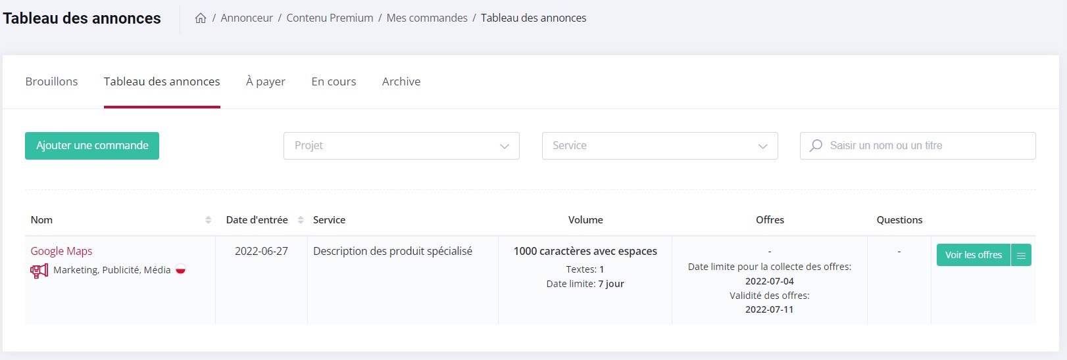Go to Contenu Premium breadcrumb
1067x360 pixels.
point(330,18)
